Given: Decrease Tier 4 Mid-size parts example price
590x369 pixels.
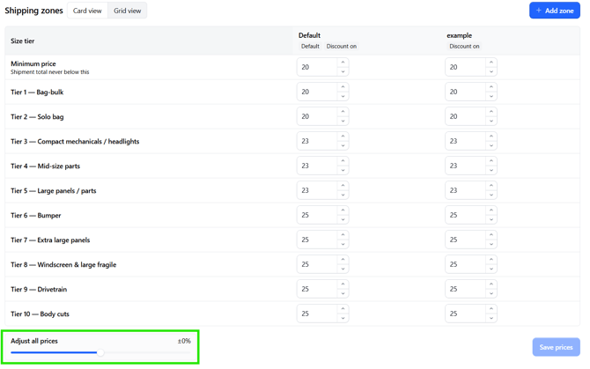Looking at the screenshot, I should point(491,170).
